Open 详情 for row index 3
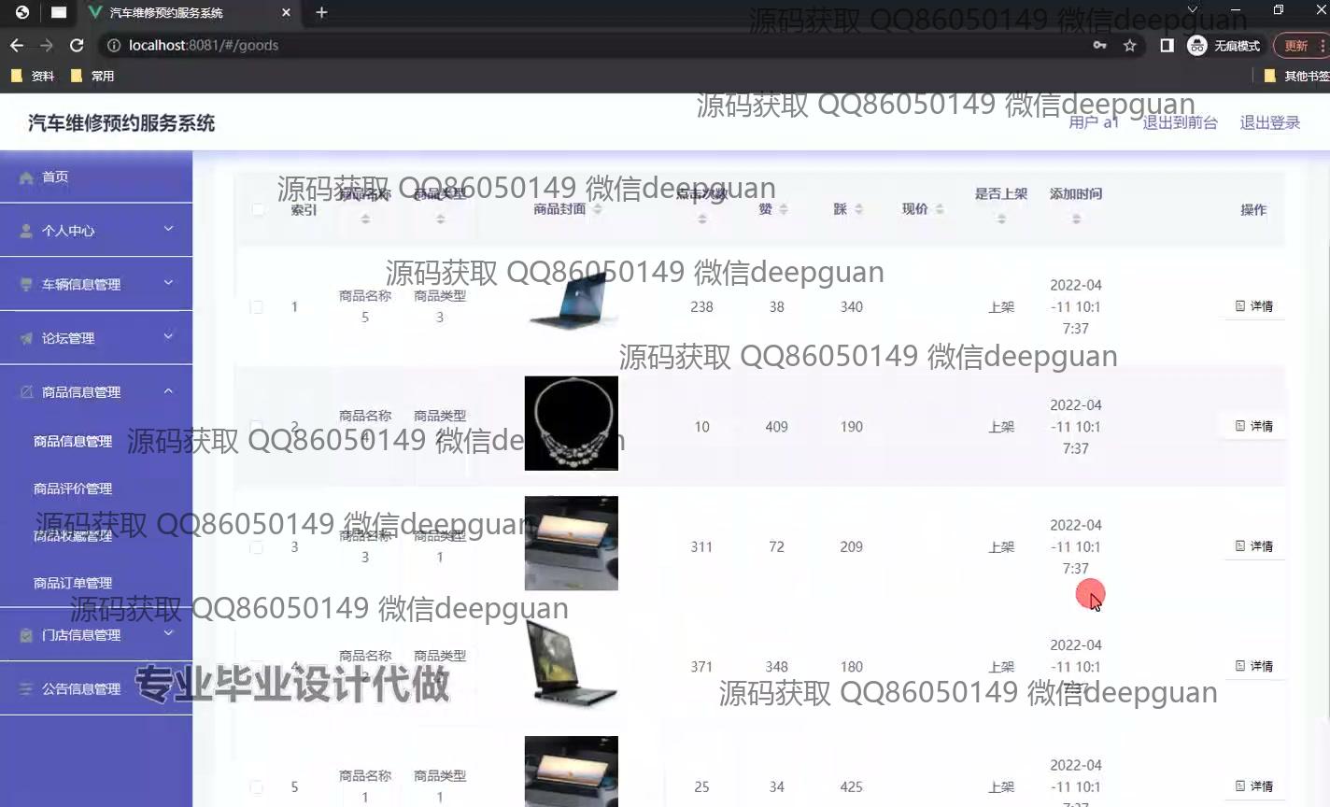Image resolution: width=1330 pixels, height=807 pixels. pos(1254,546)
